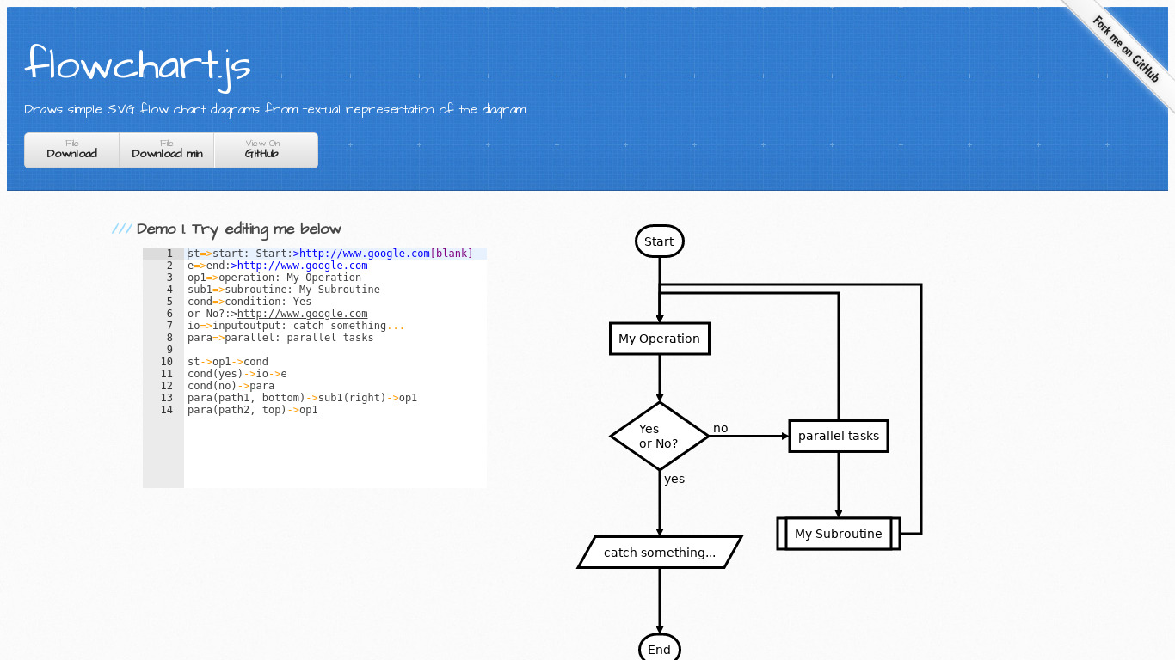
Task: Click code line 'para=>parallel: parallel tasks'
Action: (280, 338)
